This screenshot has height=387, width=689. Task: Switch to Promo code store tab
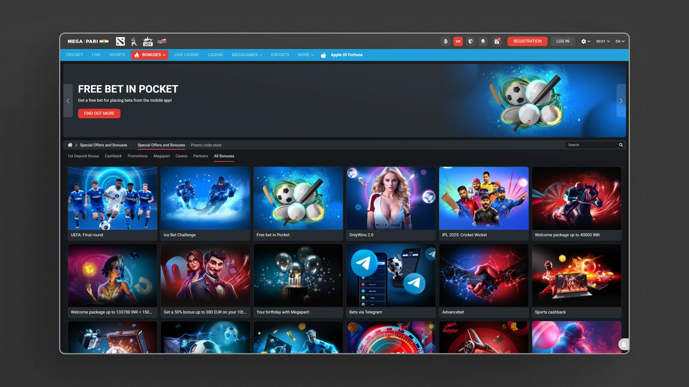pyautogui.click(x=206, y=145)
